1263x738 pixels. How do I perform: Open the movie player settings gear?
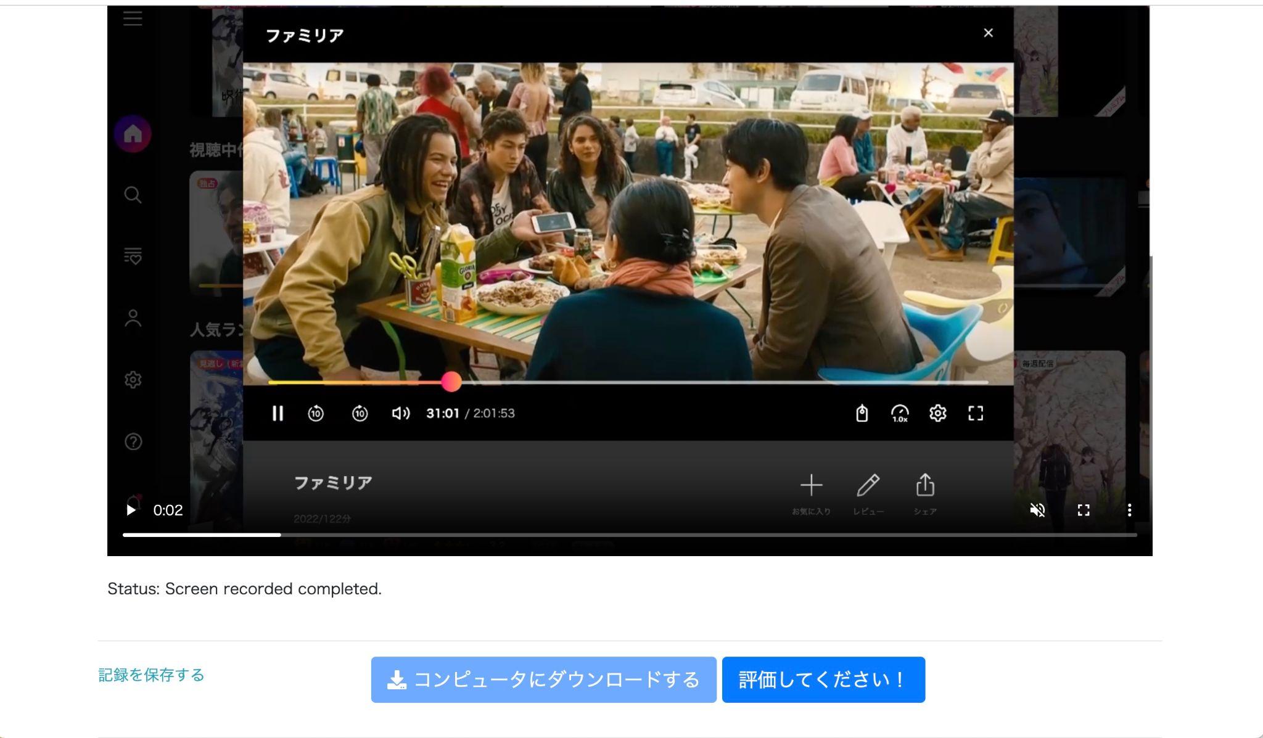pos(937,413)
